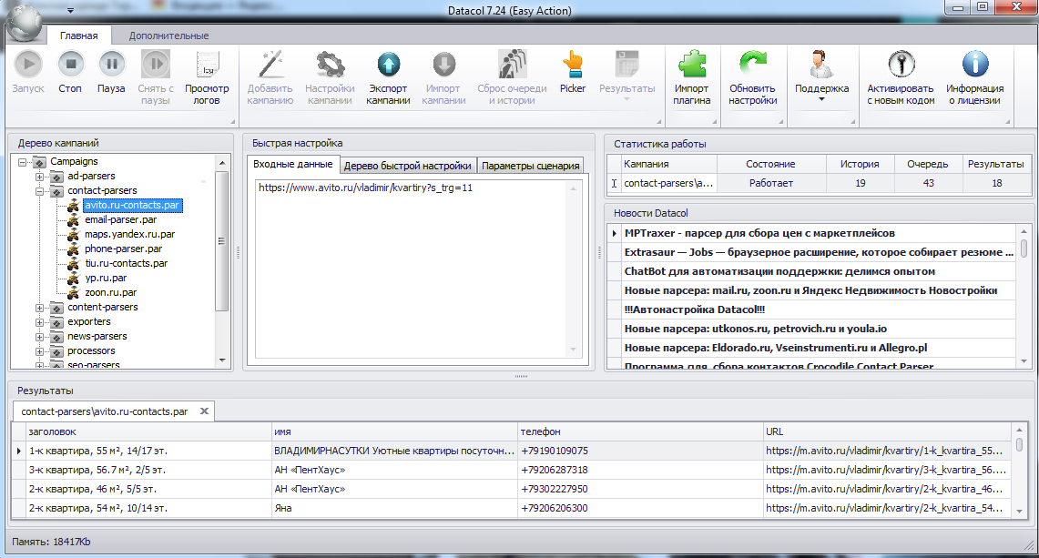
Task: Select the Входные данные tab
Action: (293, 165)
